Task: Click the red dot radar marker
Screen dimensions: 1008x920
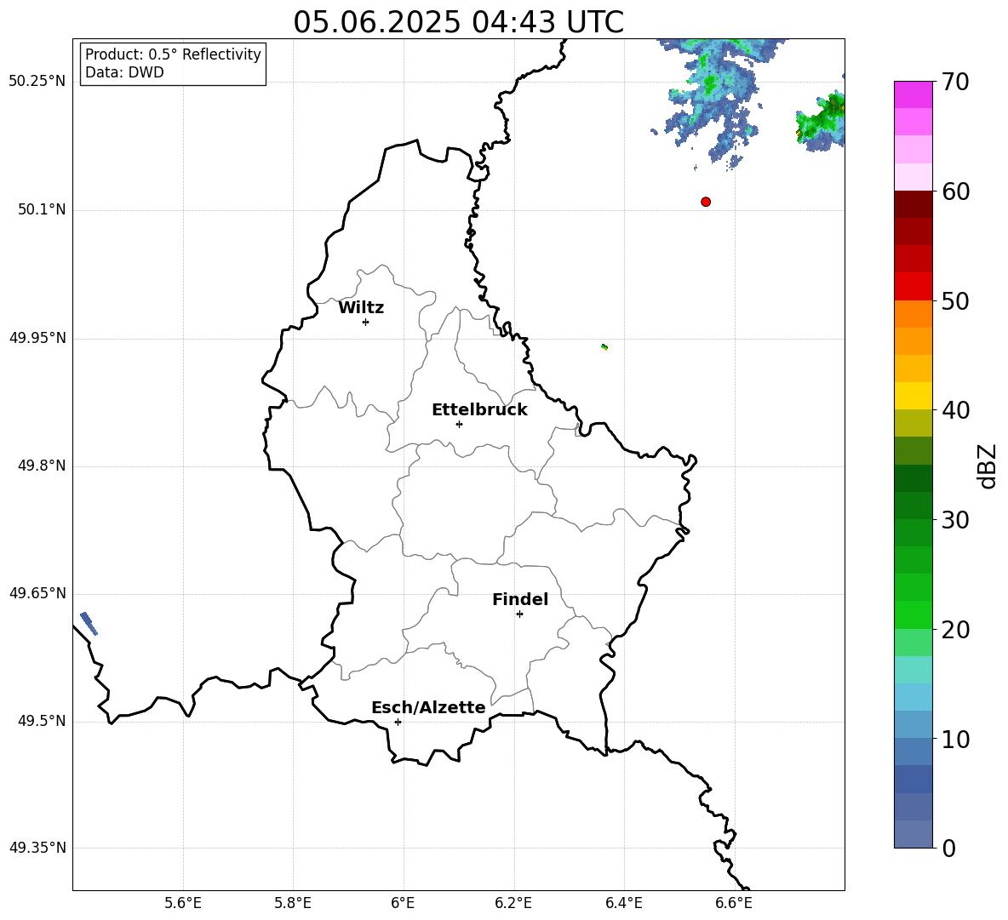Action: 706,202
